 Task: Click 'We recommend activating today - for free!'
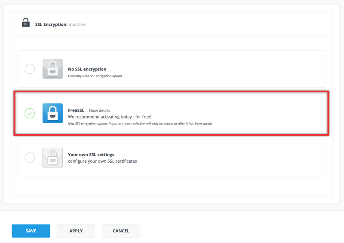pos(110,117)
